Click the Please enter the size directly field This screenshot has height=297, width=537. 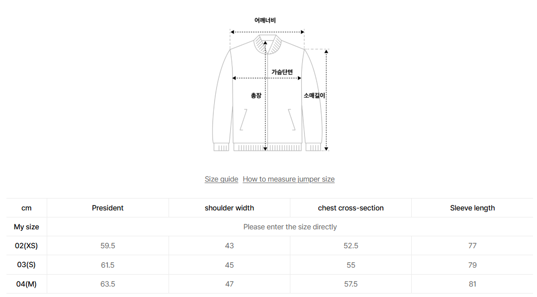(290, 226)
